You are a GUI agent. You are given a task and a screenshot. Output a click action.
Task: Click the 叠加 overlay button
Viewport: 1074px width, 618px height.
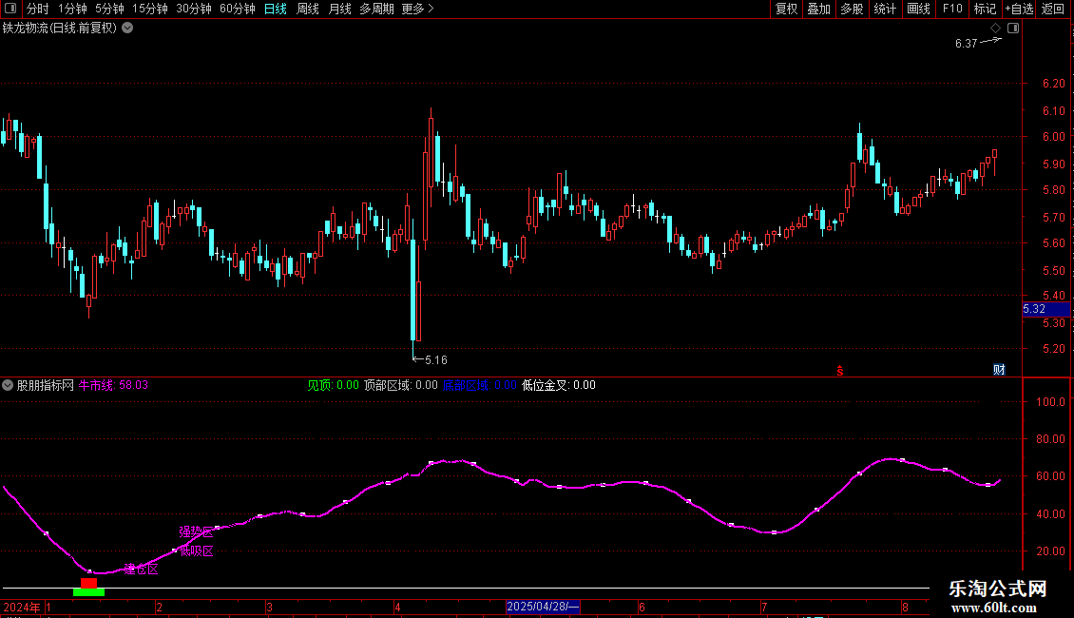pos(819,9)
